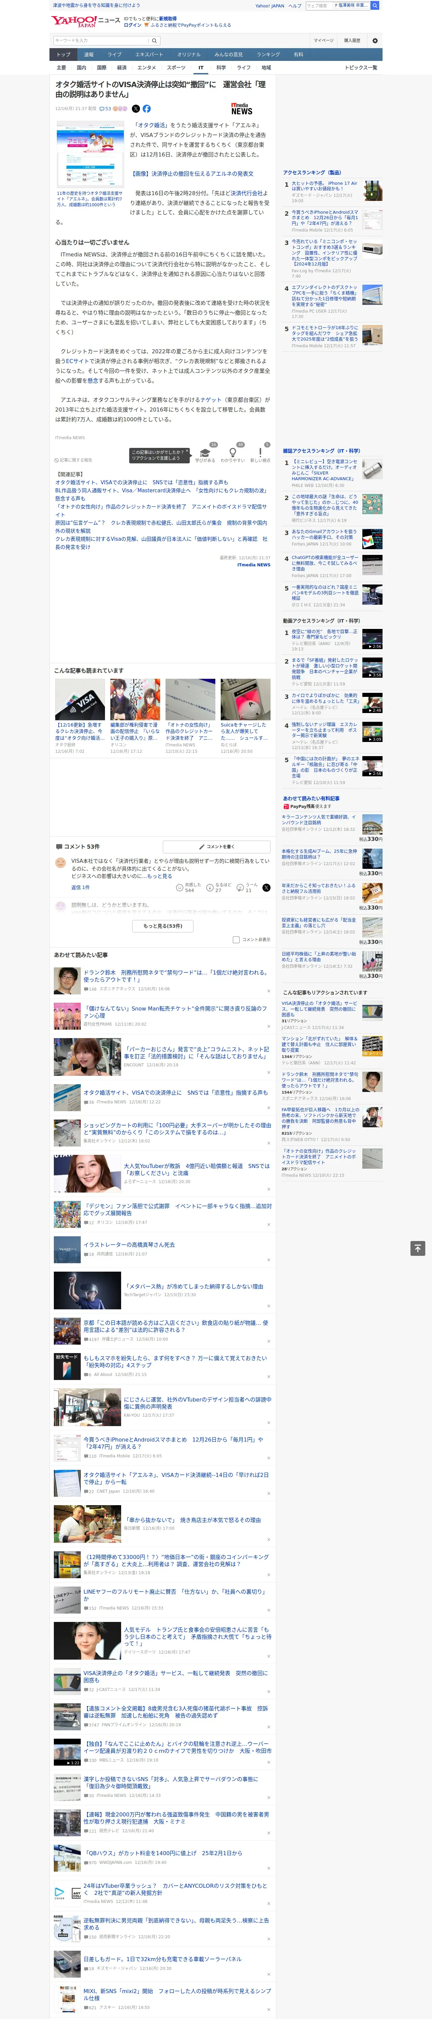Click the orange cart icon for ふるさと納税
Image resolution: width=432 pixels, height=2019 pixels.
coord(147,25)
